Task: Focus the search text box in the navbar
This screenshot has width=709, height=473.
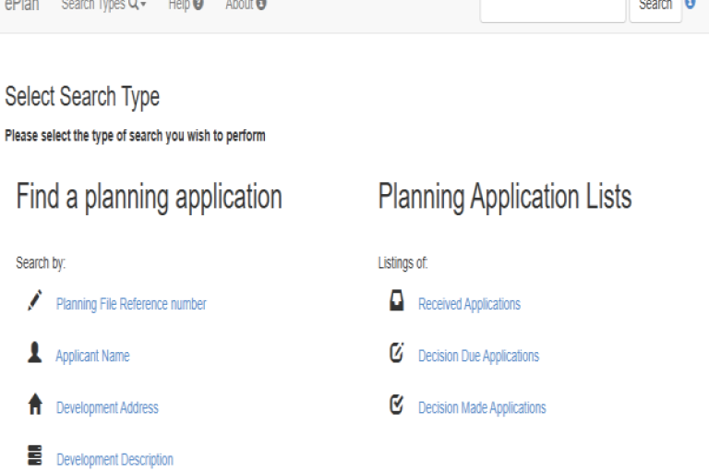Action: click(x=552, y=7)
